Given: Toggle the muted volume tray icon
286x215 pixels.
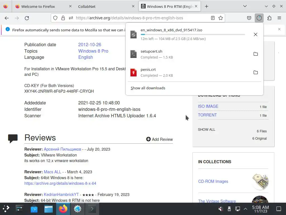Looking at the screenshot, I should (x=221, y=209).
